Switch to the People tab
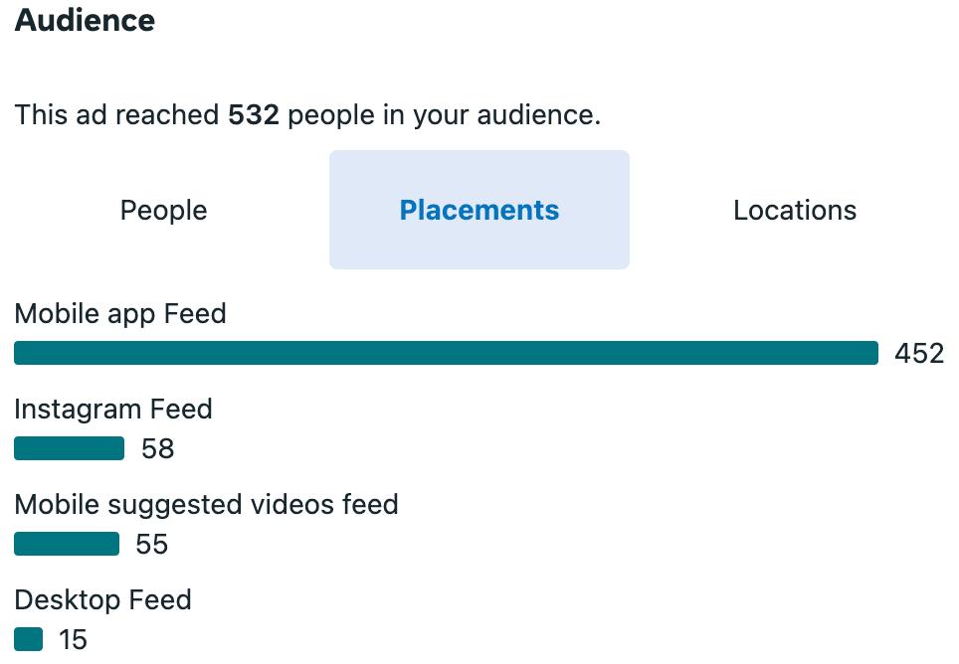This screenshot has width=959, height=664. 163,211
